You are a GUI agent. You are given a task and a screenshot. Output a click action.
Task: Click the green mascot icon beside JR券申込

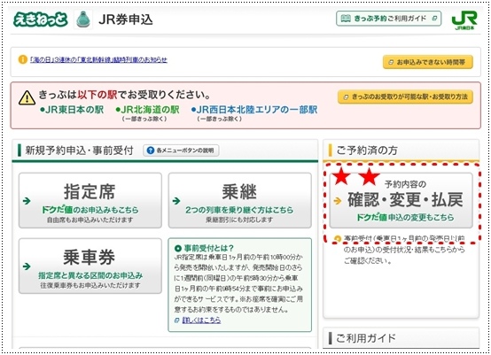(83, 19)
